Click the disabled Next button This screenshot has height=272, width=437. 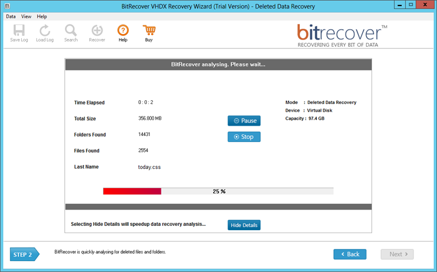(397, 254)
